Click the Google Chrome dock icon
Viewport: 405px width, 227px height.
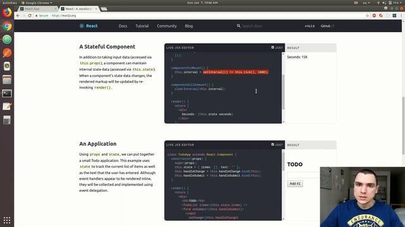pyautogui.click(x=7, y=26)
